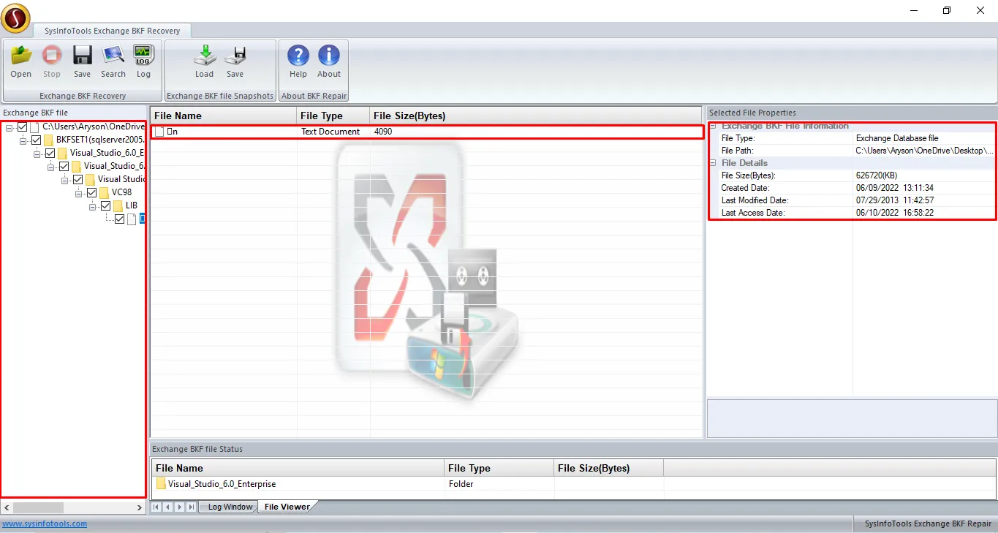
Task: Go to first tab using tab navigation arrow
Action: coord(156,507)
